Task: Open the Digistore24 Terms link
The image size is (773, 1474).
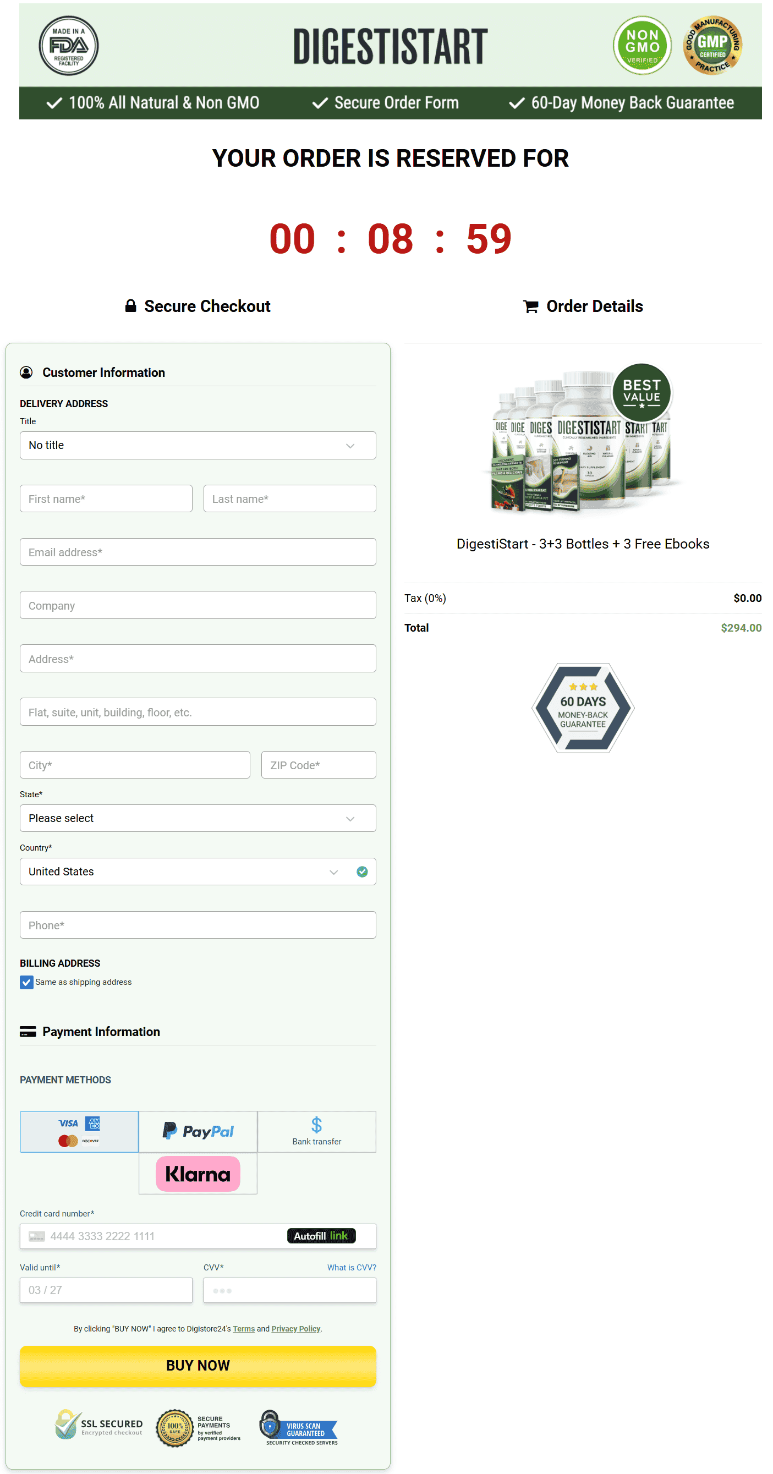Action: [243, 1329]
